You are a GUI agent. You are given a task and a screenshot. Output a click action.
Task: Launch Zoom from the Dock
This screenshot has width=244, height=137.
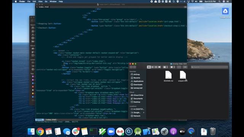click(x=111, y=132)
